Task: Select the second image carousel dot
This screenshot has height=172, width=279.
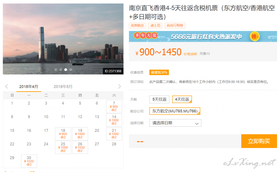Action: (x=61, y=70)
